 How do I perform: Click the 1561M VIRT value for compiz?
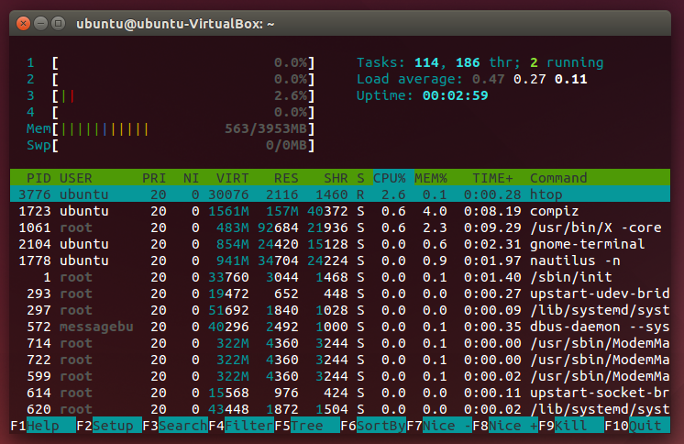click(x=228, y=211)
